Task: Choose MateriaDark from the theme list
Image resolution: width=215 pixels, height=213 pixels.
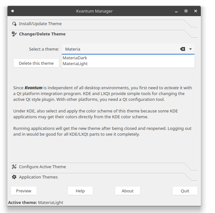Action: pos(75,58)
